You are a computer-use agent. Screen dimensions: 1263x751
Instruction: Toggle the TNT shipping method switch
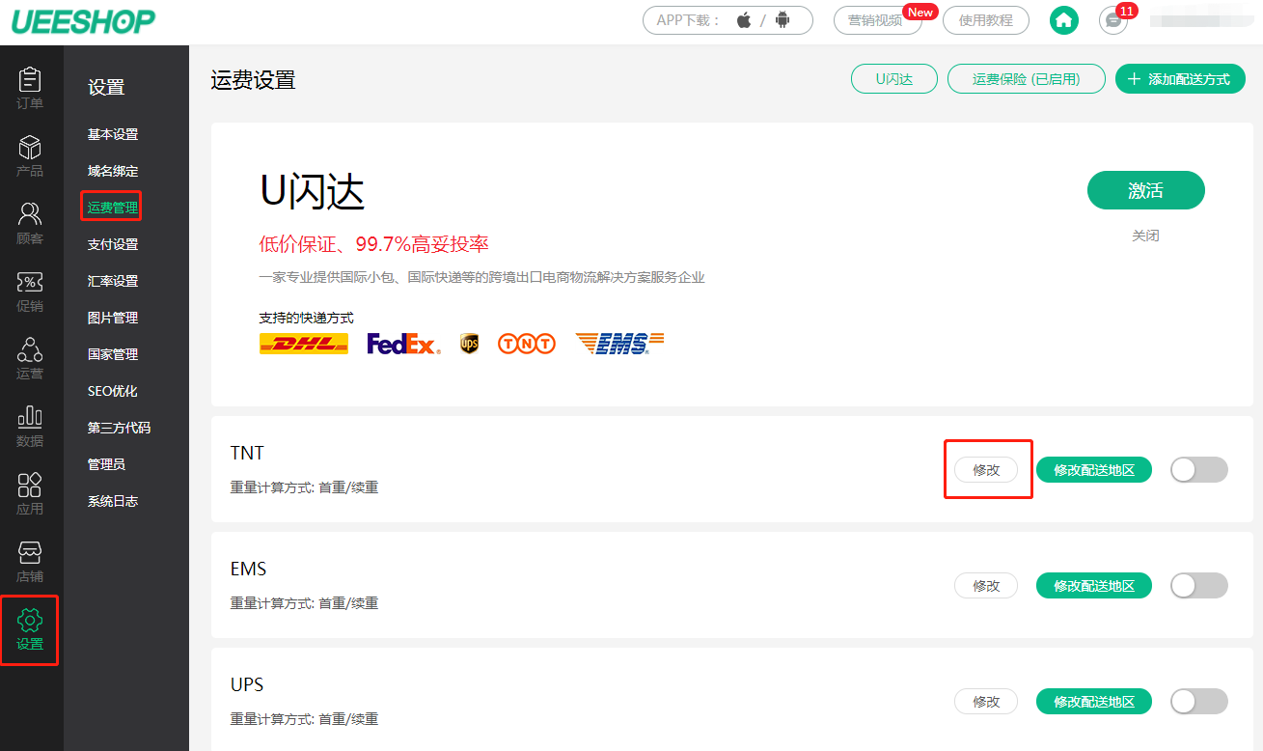1199,470
